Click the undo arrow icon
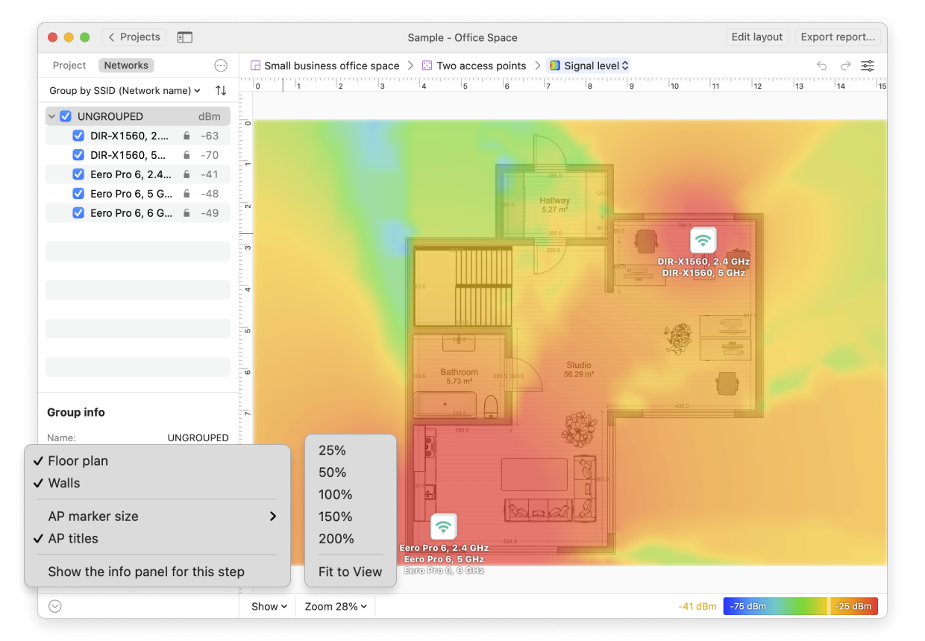The height and width of the screenshot is (641, 925). click(x=821, y=66)
